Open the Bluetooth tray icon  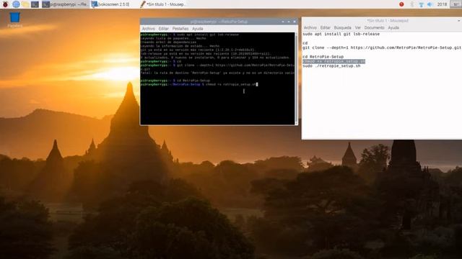coord(412,4)
